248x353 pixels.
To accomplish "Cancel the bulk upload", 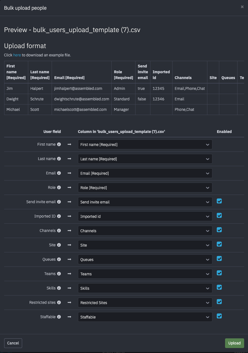I will (x=13, y=343).
